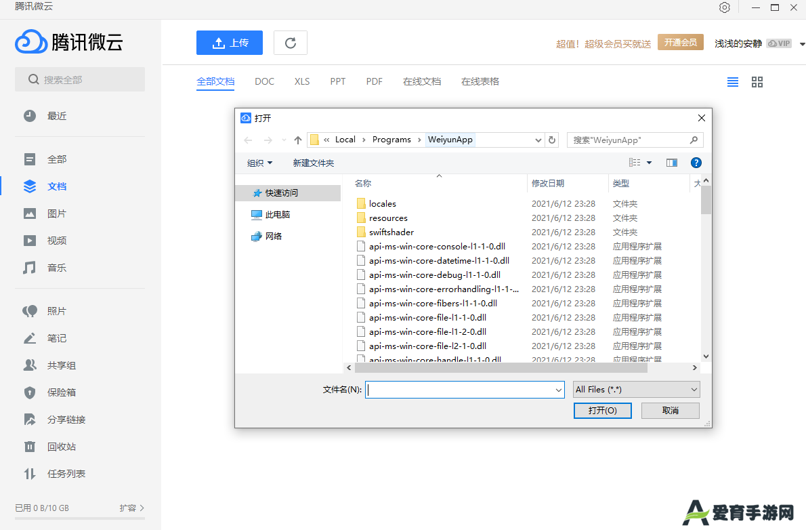The height and width of the screenshot is (530, 806).
Task: Open the All Files type dropdown
Action: (637, 390)
